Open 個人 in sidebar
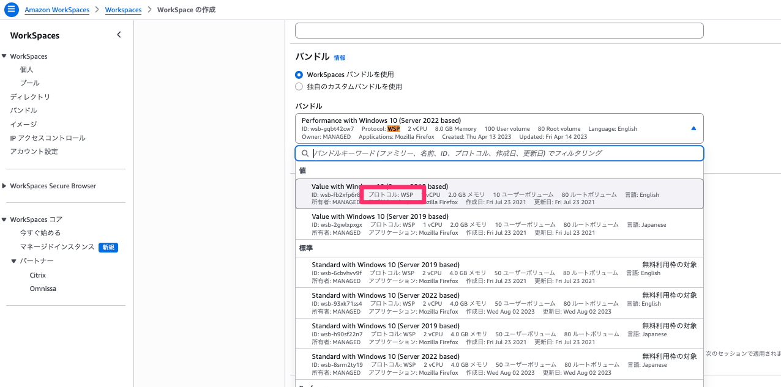 pyautogui.click(x=26, y=70)
